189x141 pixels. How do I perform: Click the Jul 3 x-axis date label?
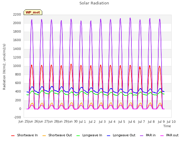click(102, 122)
